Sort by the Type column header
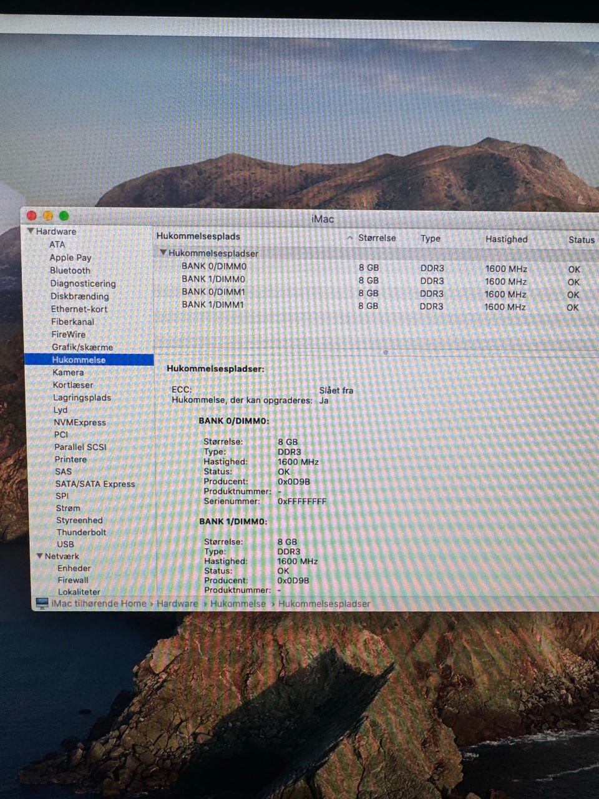The width and height of the screenshot is (599, 799). click(430, 238)
